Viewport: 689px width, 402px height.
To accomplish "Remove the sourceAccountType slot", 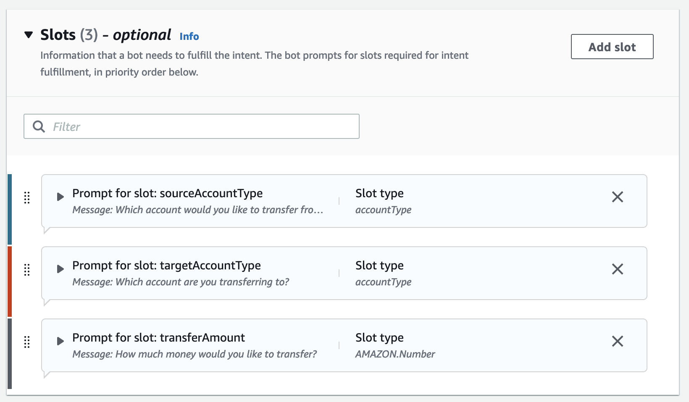I will point(617,197).
